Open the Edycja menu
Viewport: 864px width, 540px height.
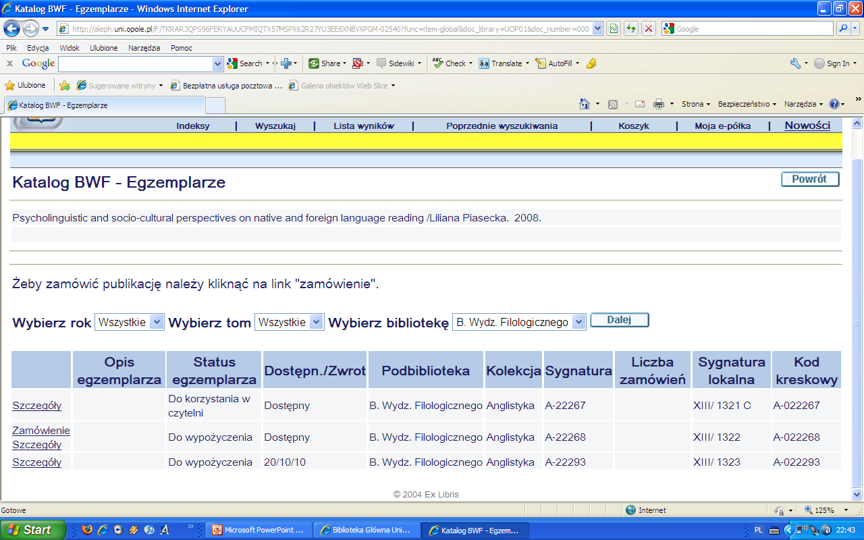tap(38, 48)
